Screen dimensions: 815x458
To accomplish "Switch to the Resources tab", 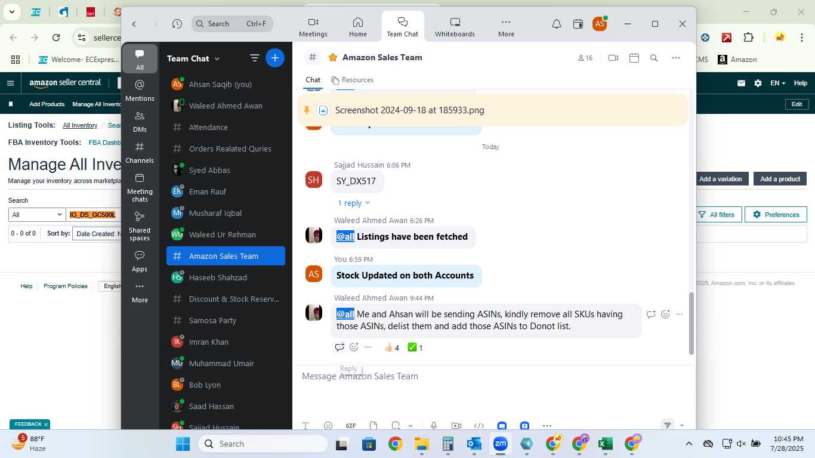I will pos(352,80).
